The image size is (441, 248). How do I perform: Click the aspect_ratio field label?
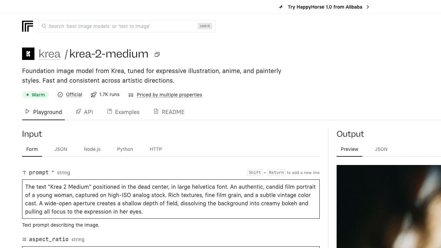click(49, 239)
